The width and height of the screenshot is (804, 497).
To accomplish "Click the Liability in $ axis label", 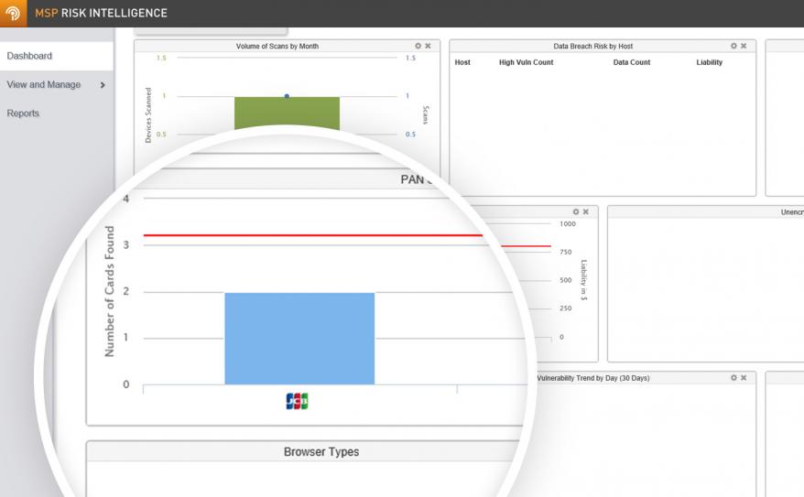I will tap(583, 280).
